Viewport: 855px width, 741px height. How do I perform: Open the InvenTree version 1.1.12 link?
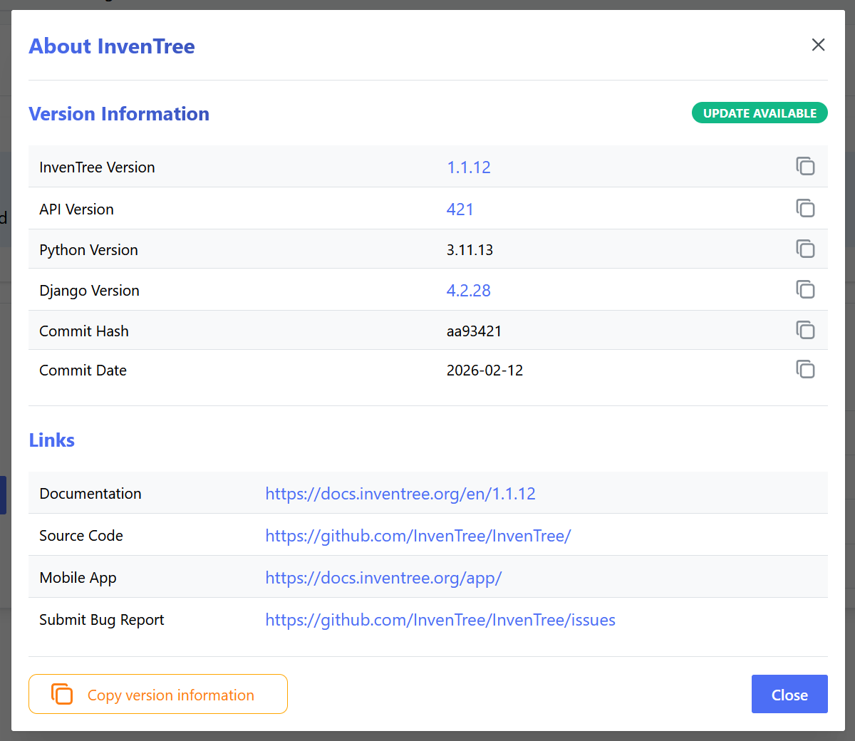click(468, 167)
